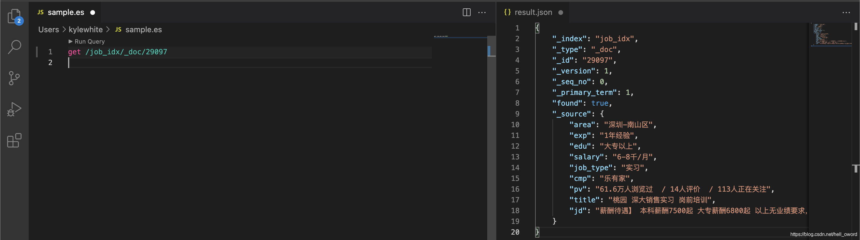Screen dimensions: 860x240
Task: Select the sample.es tab
Action: 65,12
